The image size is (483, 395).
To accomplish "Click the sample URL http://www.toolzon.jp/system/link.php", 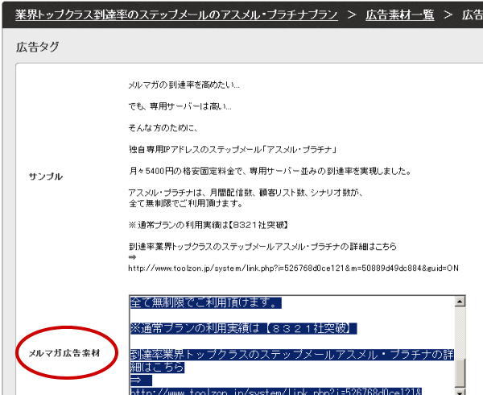I will (x=293, y=268).
